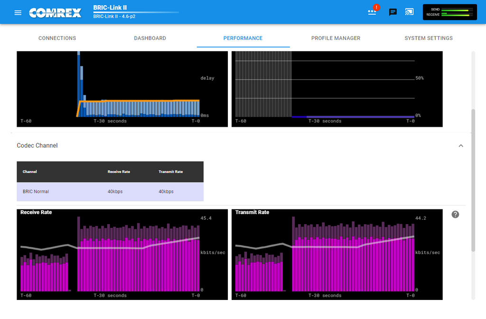This screenshot has width=486, height=319.
Task: Open the hamburger navigation menu
Action: [x=18, y=12]
